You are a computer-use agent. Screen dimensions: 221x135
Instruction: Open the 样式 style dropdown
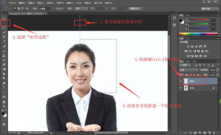click(x=81, y=8)
